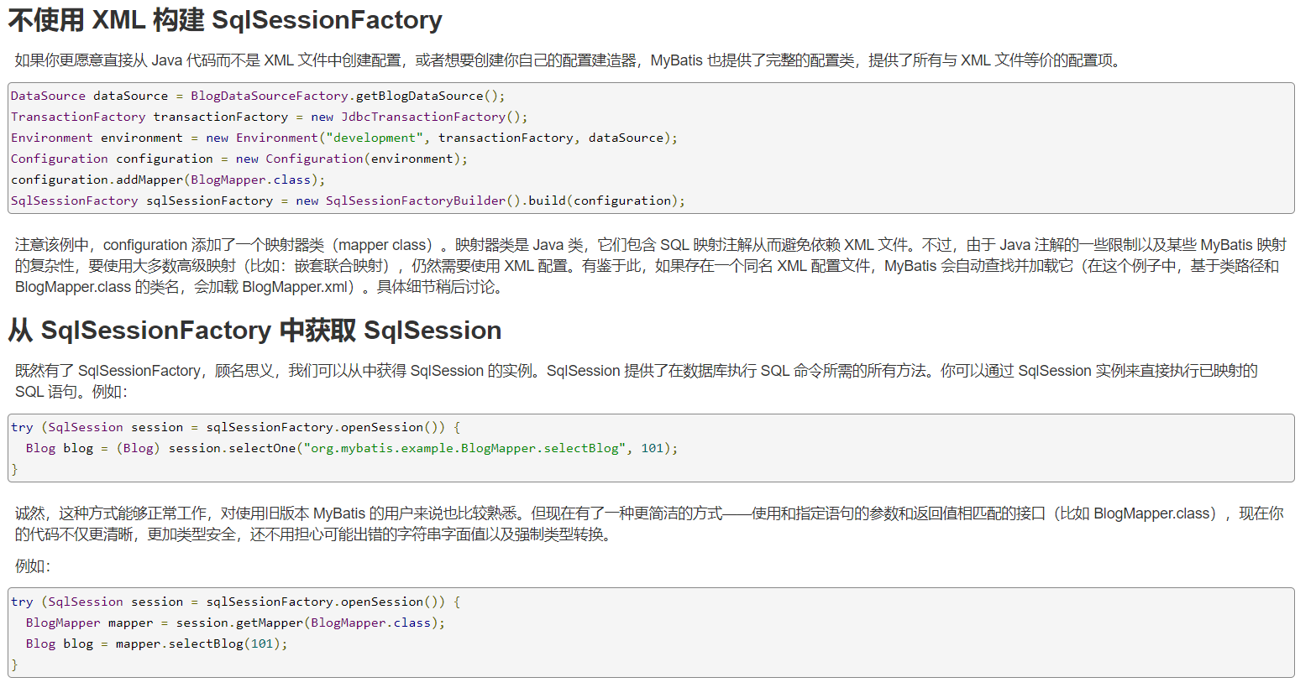The image size is (1316, 693).
Task: Click line starting BlogMapper.class 的类名，会加载 BlogMapper.xml
Action: (261, 287)
